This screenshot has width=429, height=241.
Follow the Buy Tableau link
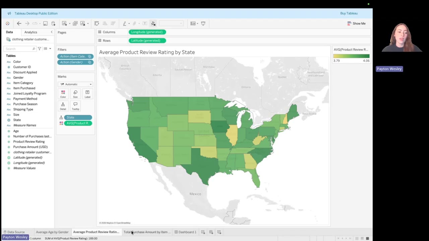pyautogui.click(x=349, y=13)
